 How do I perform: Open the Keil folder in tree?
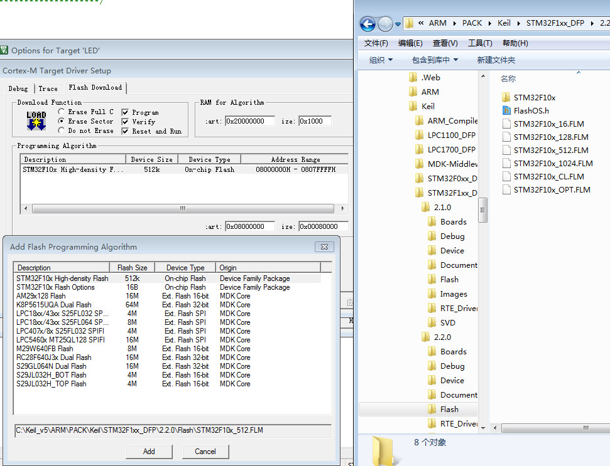tap(422, 106)
